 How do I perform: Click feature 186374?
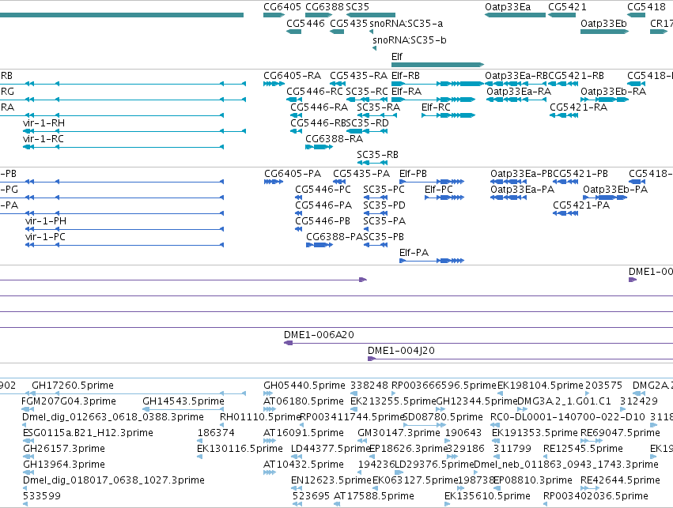[x=216, y=433]
